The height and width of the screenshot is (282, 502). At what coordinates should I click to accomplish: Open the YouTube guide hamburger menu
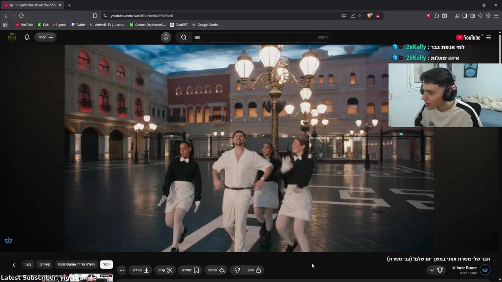(489, 37)
